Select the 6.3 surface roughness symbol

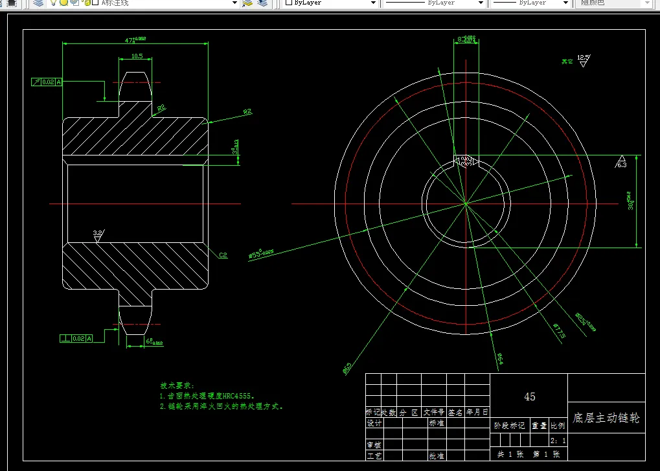(621, 161)
